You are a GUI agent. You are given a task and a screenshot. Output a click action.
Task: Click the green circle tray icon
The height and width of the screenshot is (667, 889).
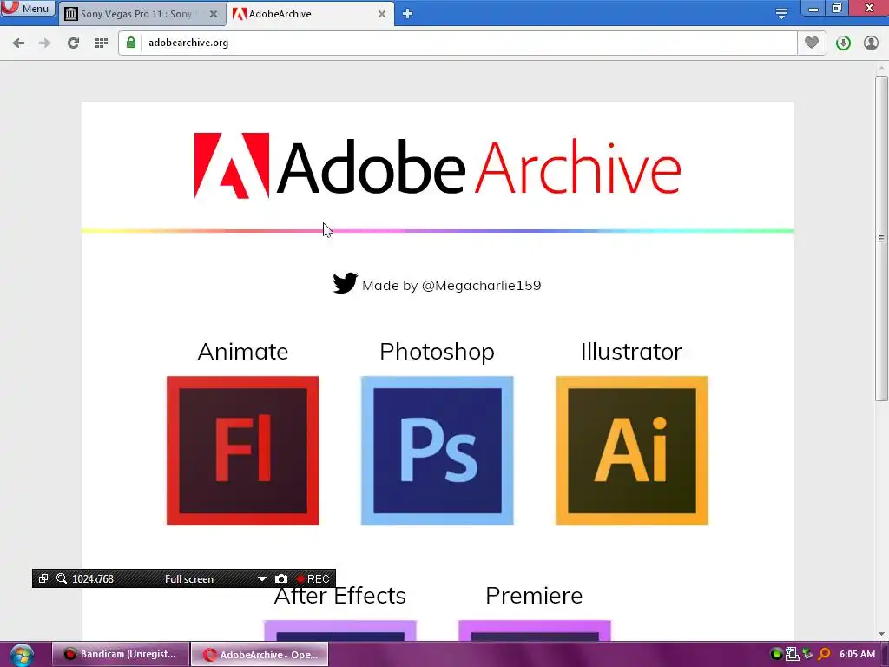click(777, 654)
